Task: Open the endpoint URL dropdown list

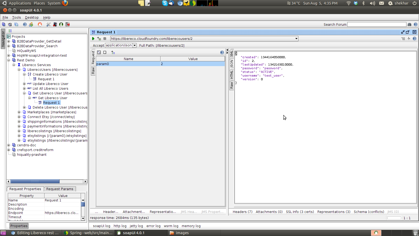Action: coord(296,39)
